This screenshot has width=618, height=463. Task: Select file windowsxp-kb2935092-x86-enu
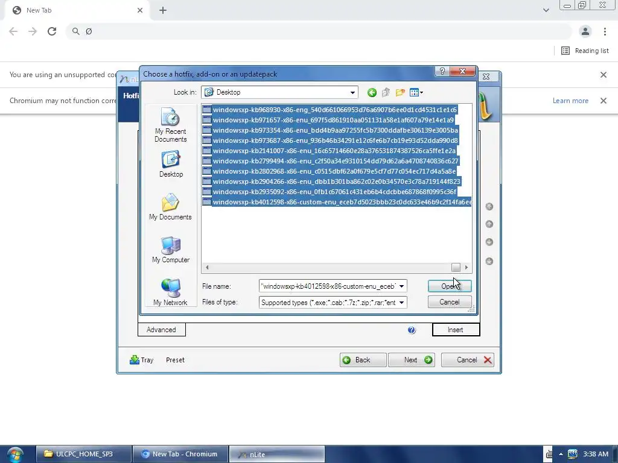(330, 192)
